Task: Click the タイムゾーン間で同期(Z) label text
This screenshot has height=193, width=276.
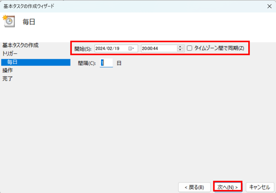Action: click(219, 48)
